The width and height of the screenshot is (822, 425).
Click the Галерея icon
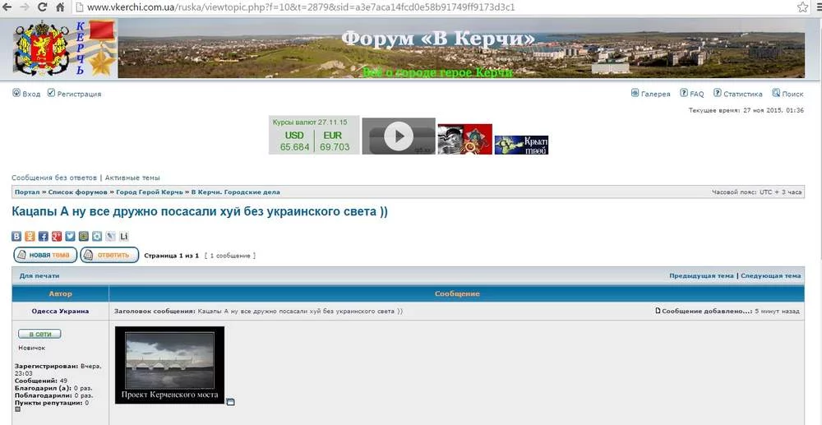(635, 93)
